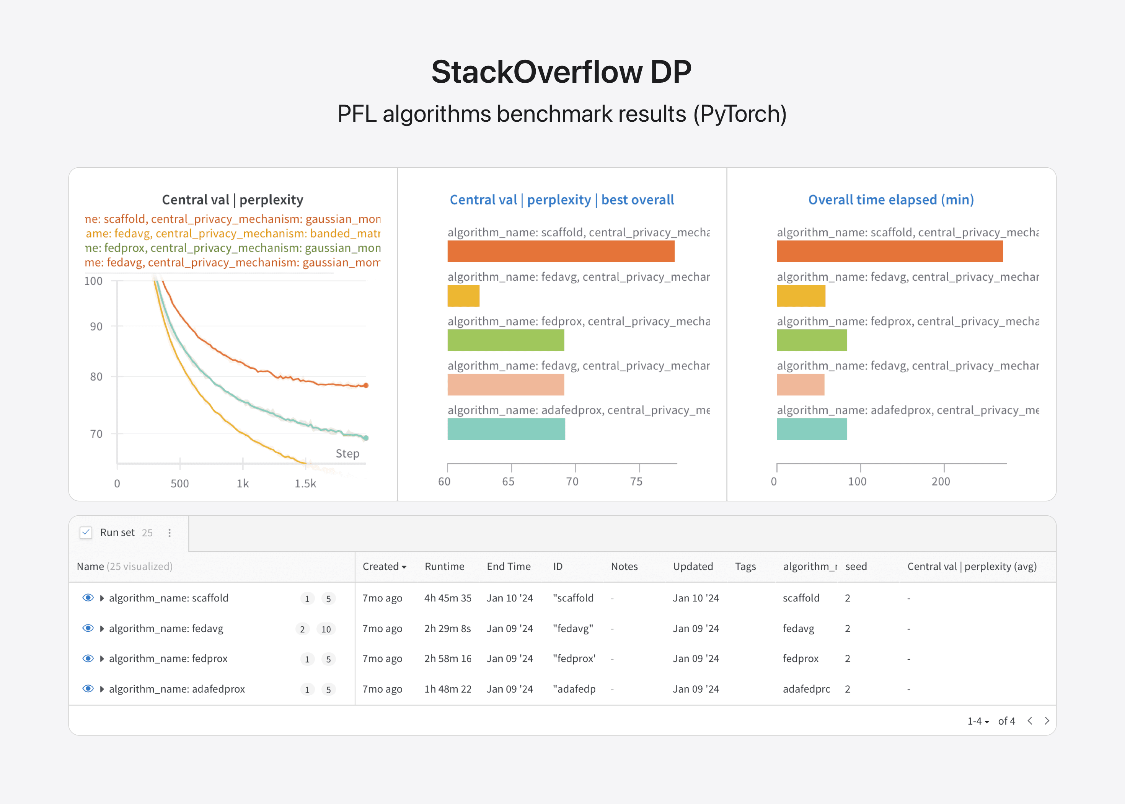Open the Run set three-dot menu
Image resolution: width=1125 pixels, height=804 pixels.
point(170,533)
